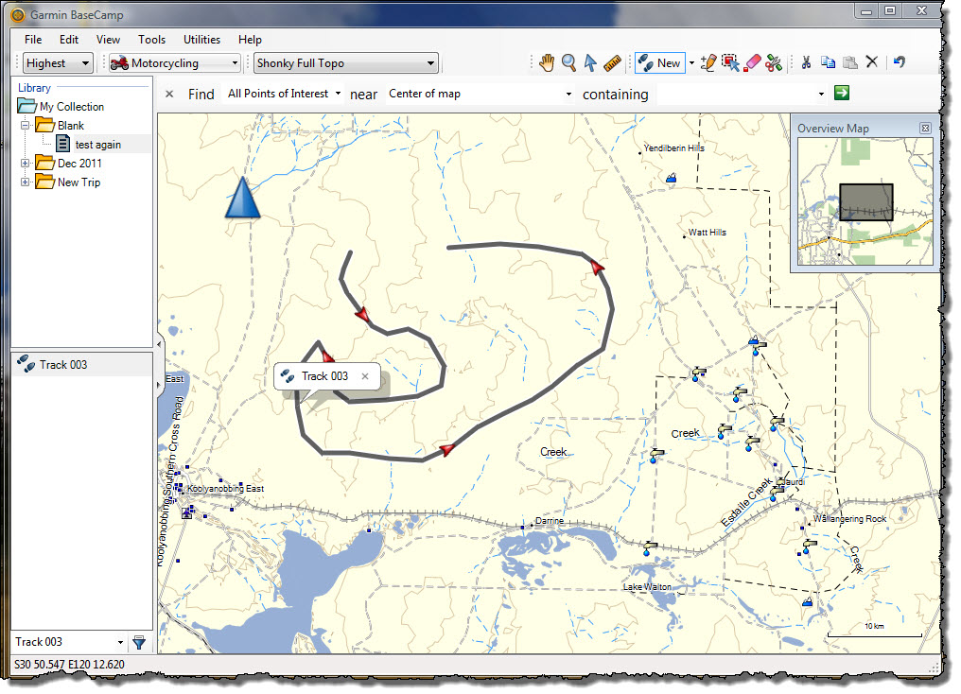
Task: Click the Paste icon
Action: (850, 61)
